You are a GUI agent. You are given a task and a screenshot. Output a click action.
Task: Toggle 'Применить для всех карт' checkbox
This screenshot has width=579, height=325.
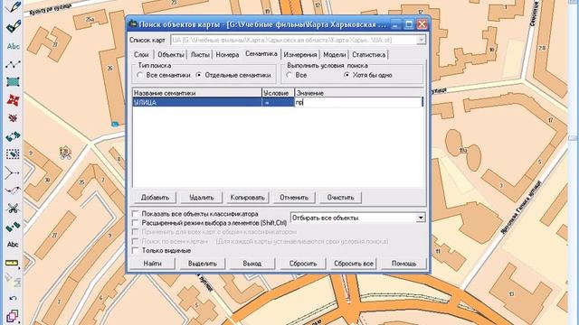(x=136, y=232)
